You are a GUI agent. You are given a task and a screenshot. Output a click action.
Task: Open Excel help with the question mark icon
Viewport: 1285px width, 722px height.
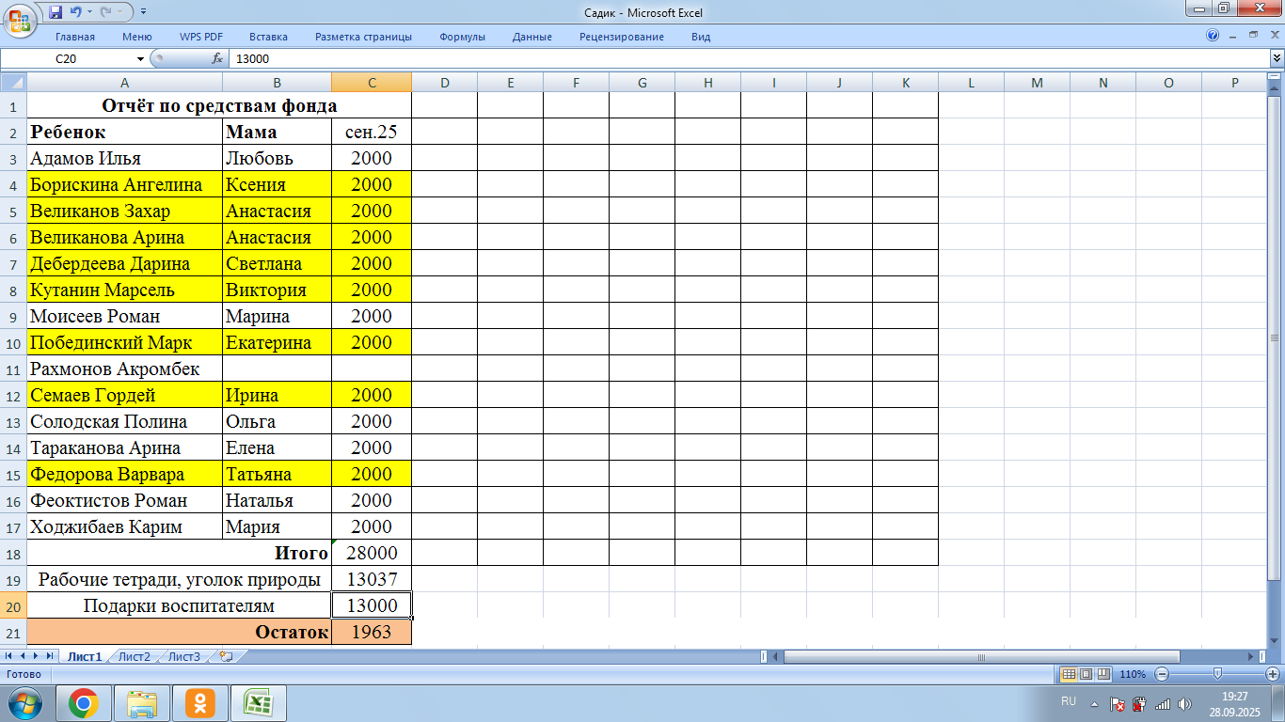pyautogui.click(x=1213, y=36)
